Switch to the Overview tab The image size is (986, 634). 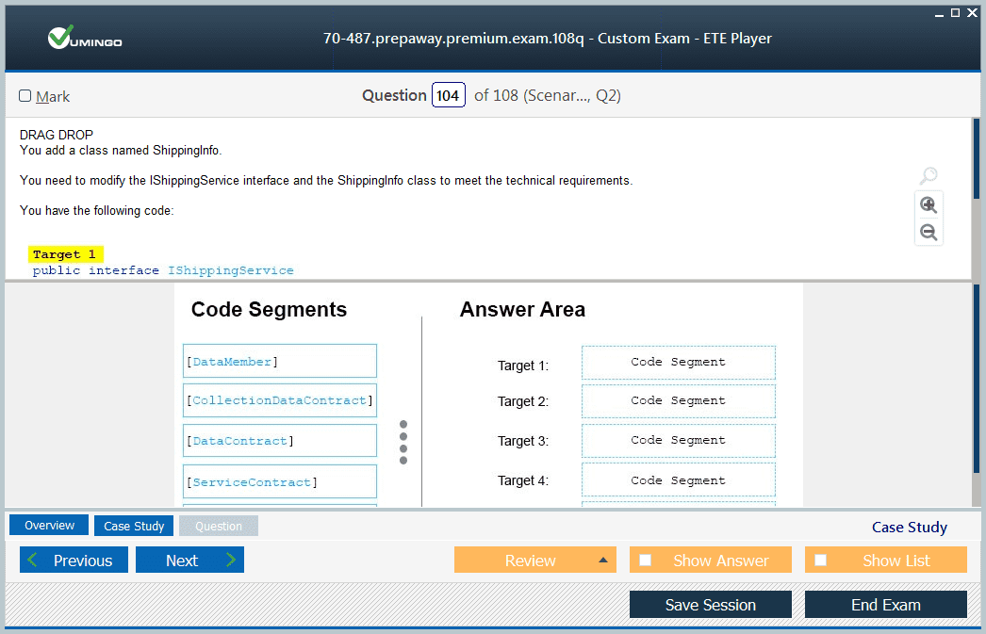49,526
